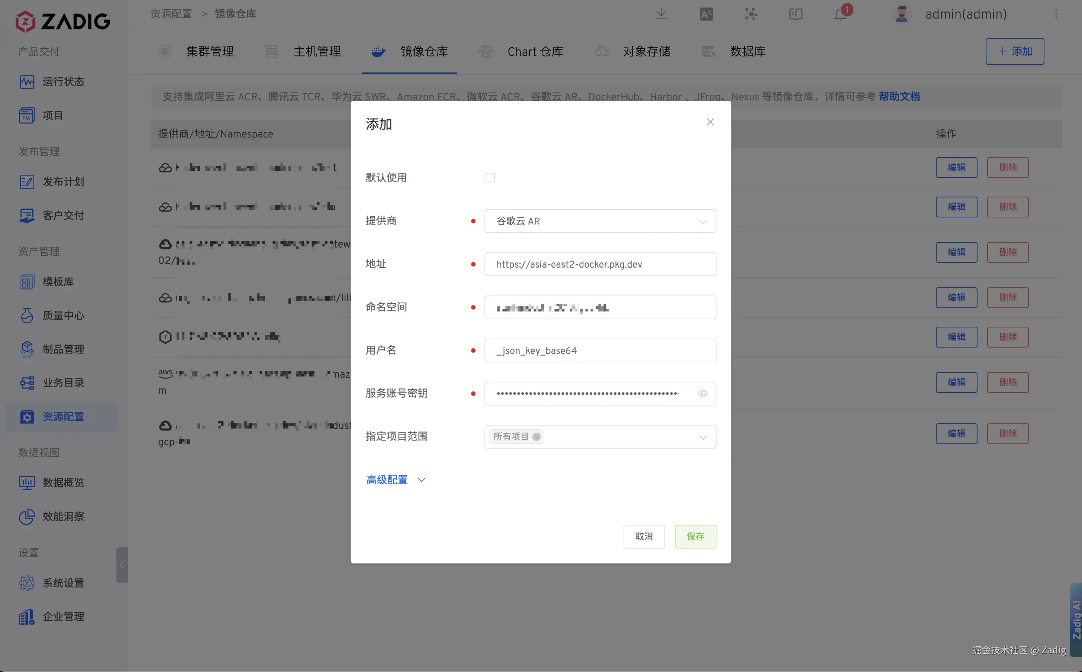Open 运行状态 in the sidebar
The height and width of the screenshot is (672, 1082).
click(x=63, y=82)
